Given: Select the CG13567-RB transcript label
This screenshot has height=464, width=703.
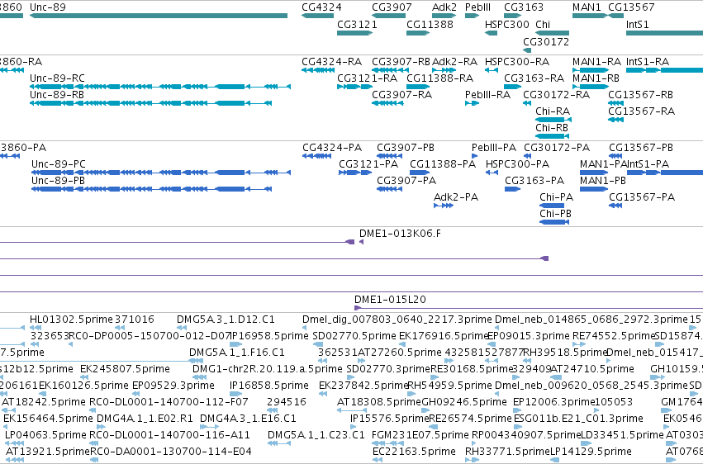Looking at the screenshot, I should tap(640, 94).
